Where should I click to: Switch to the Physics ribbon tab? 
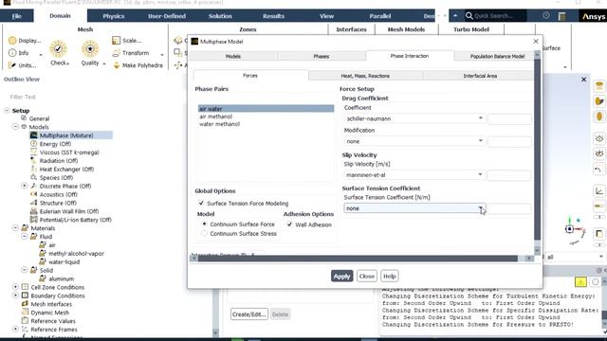114,16
